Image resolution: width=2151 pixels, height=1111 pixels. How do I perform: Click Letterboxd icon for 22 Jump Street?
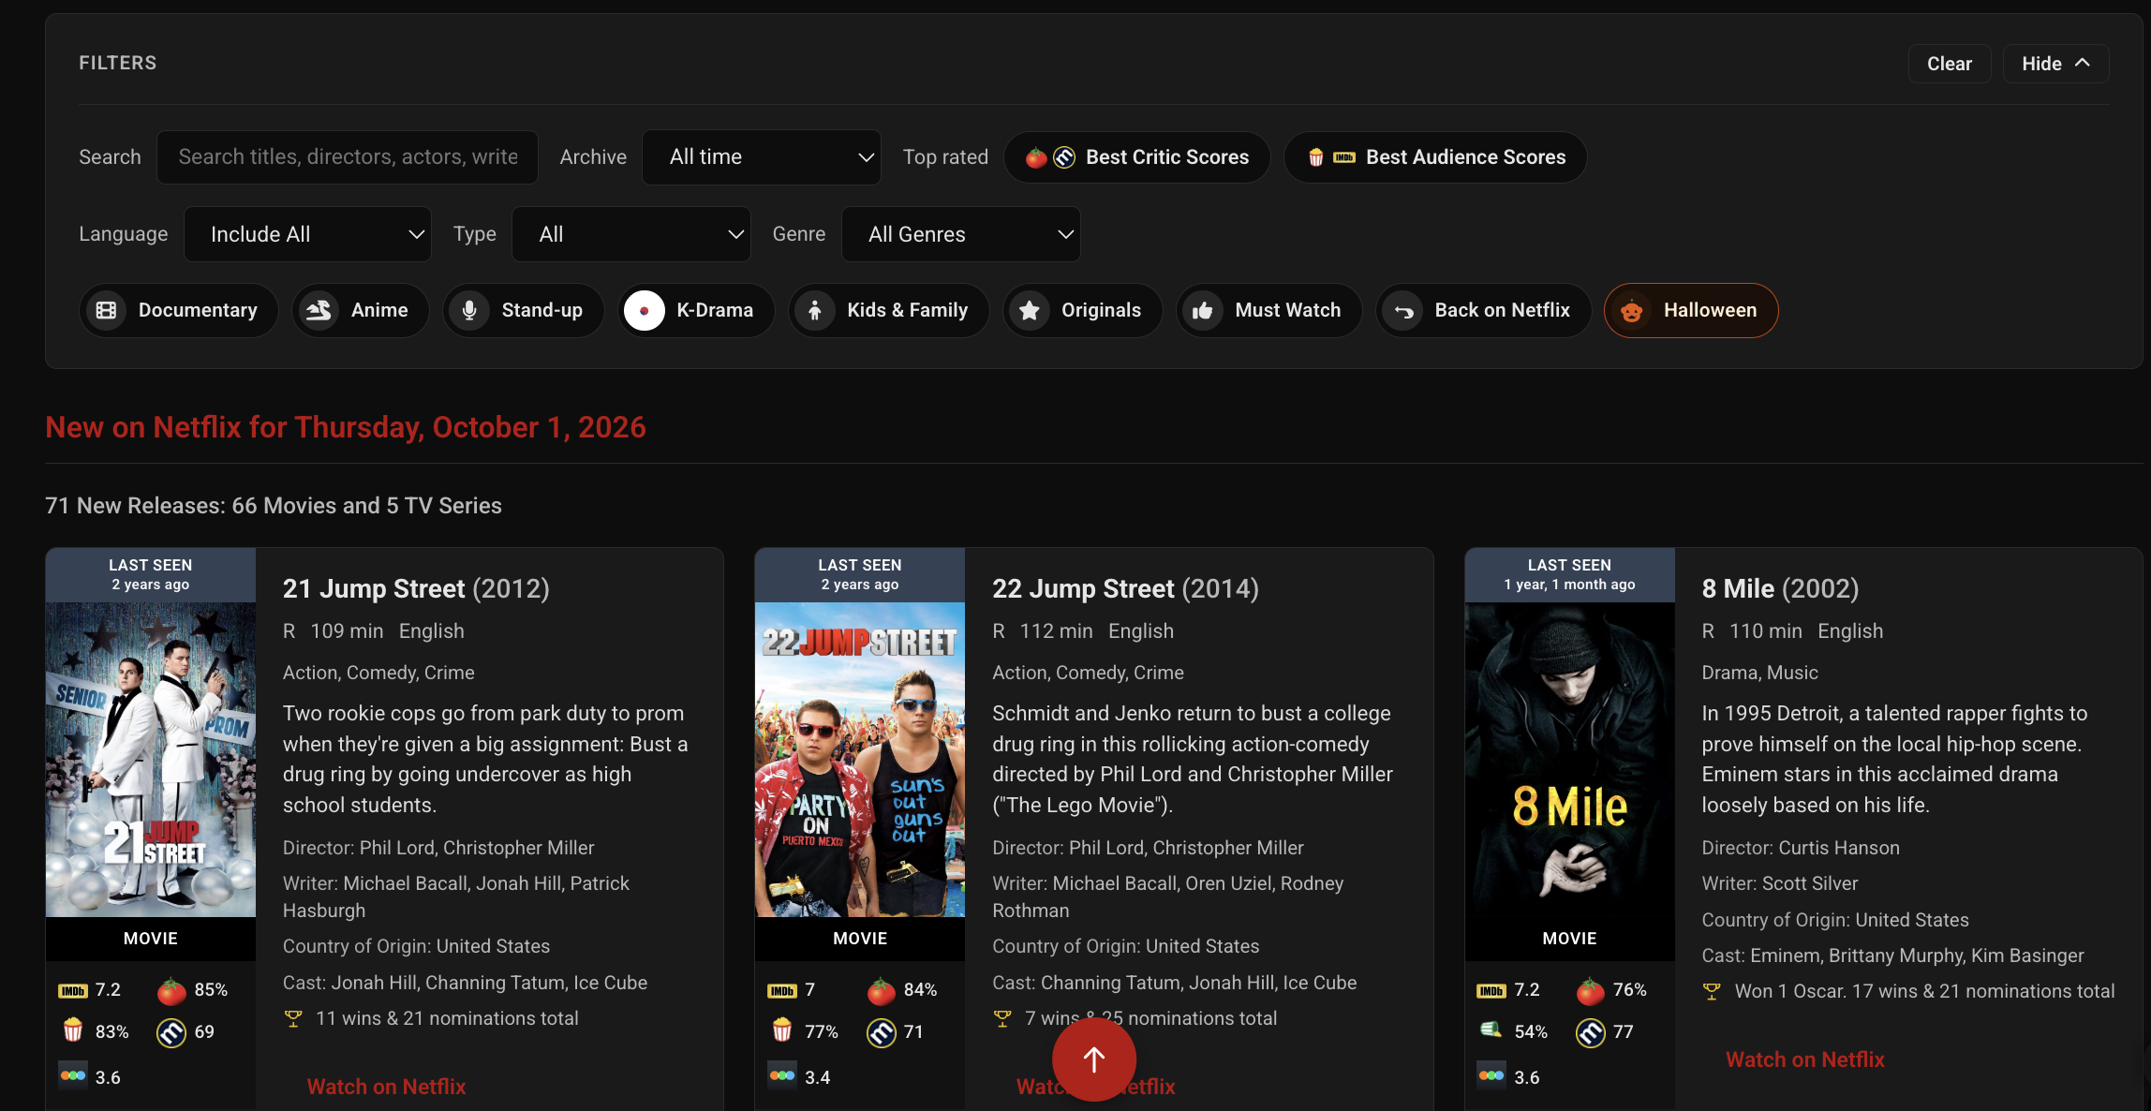click(781, 1075)
